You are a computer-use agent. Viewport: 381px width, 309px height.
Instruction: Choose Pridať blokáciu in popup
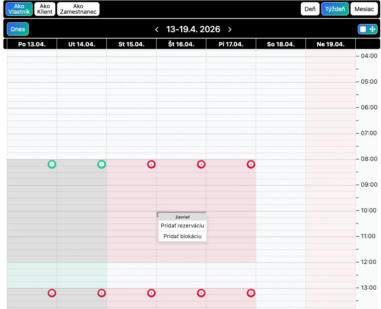(x=182, y=236)
